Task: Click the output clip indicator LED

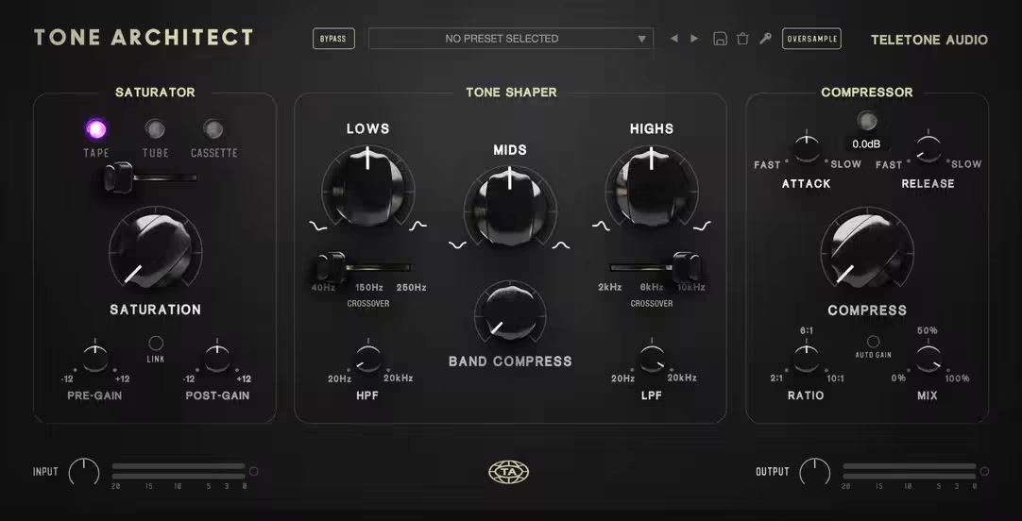Action: (x=984, y=471)
